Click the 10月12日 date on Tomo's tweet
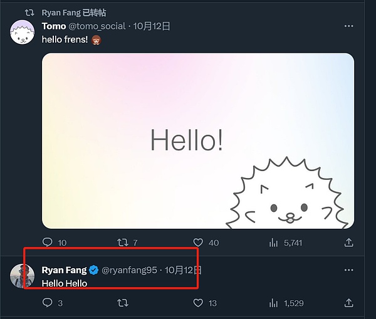 tap(151, 26)
